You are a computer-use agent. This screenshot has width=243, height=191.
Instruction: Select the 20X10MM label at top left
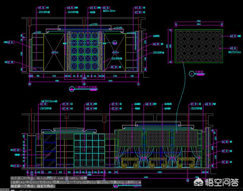click(x=44, y=12)
